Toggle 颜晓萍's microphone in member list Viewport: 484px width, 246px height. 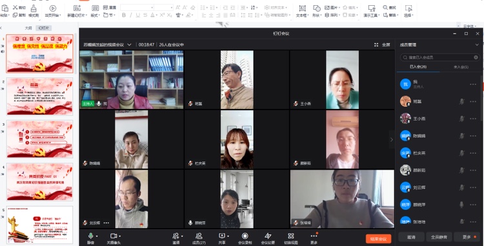(x=461, y=204)
